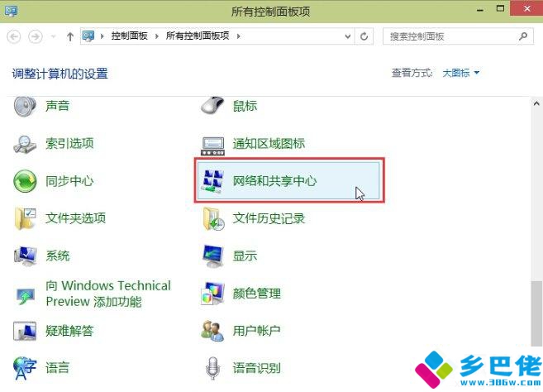Open 语言 link
Screen dimensions: 543x392
tap(58, 368)
